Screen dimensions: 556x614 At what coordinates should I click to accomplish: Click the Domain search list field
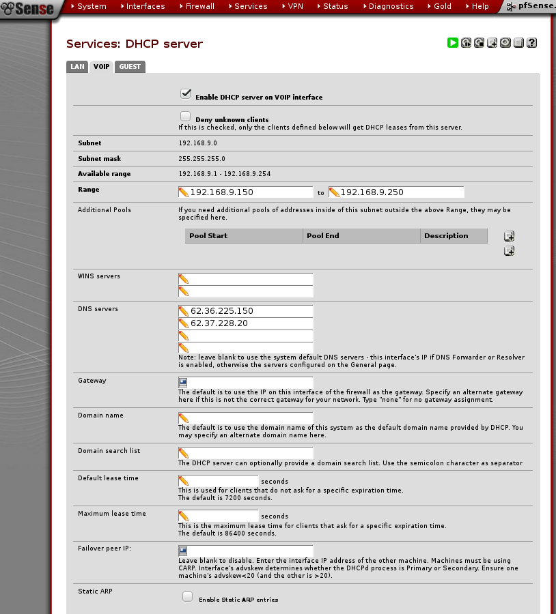tap(246, 454)
